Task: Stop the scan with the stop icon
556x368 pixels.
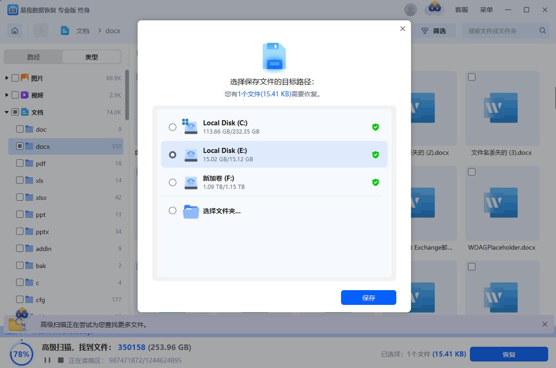Action: [61, 360]
